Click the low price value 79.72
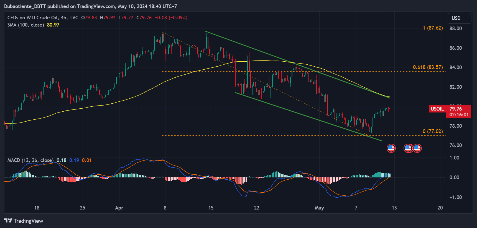 [127, 18]
